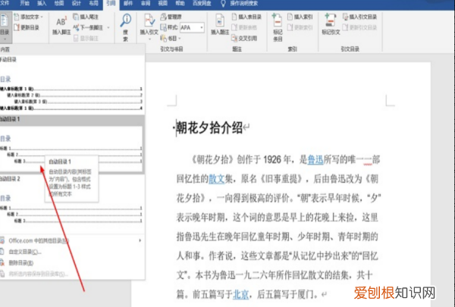The height and width of the screenshot is (307, 455).
Task: Switch to the 开始 (Home) tab
Action: click(x=25, y=3)
